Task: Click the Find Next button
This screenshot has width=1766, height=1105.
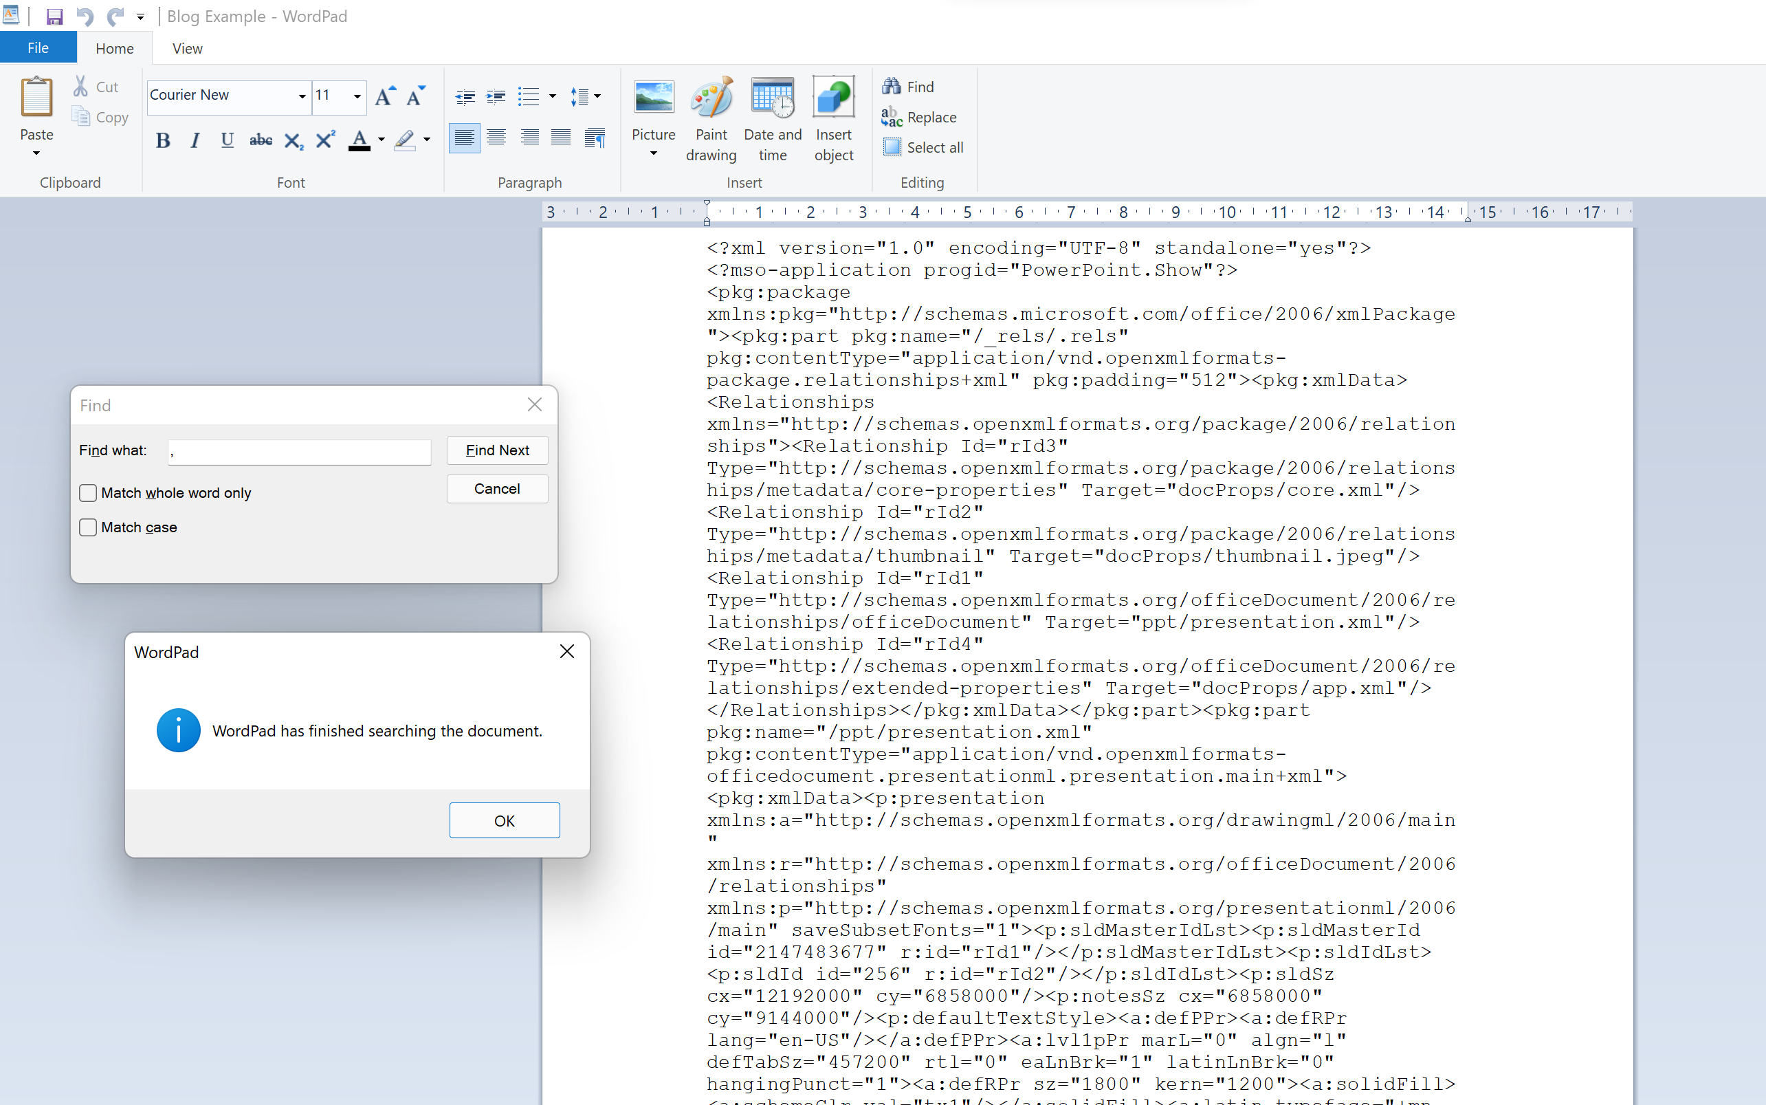Action: pos(497,450)
